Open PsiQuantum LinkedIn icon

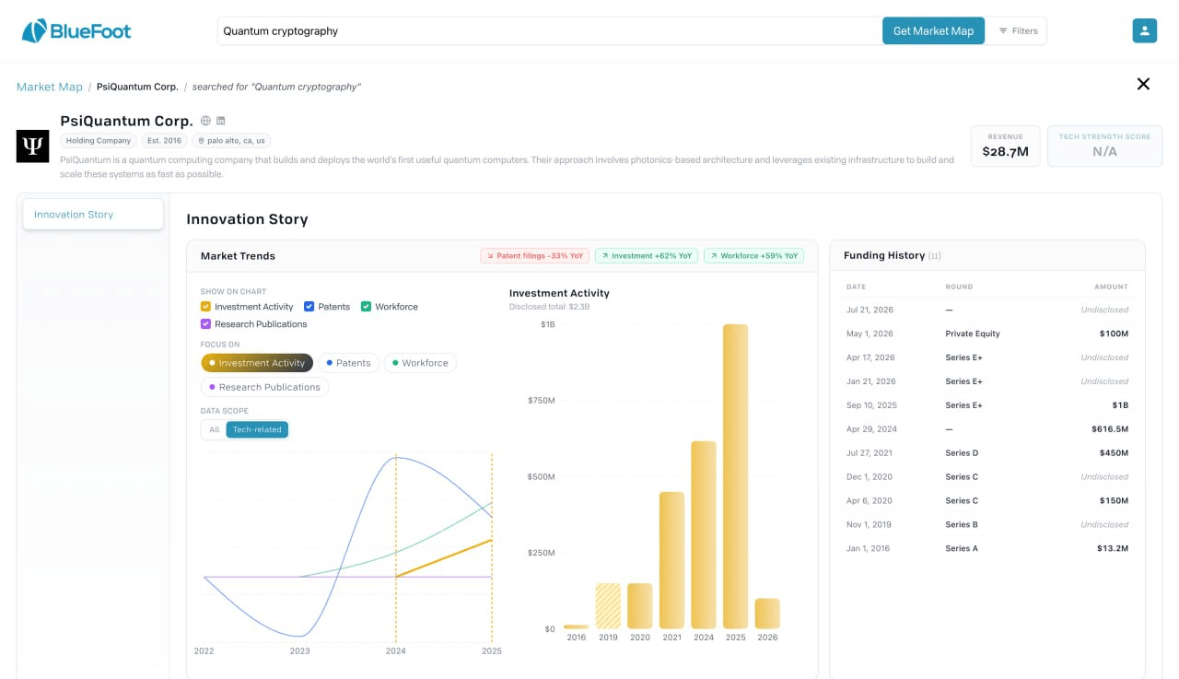point(221,121)
